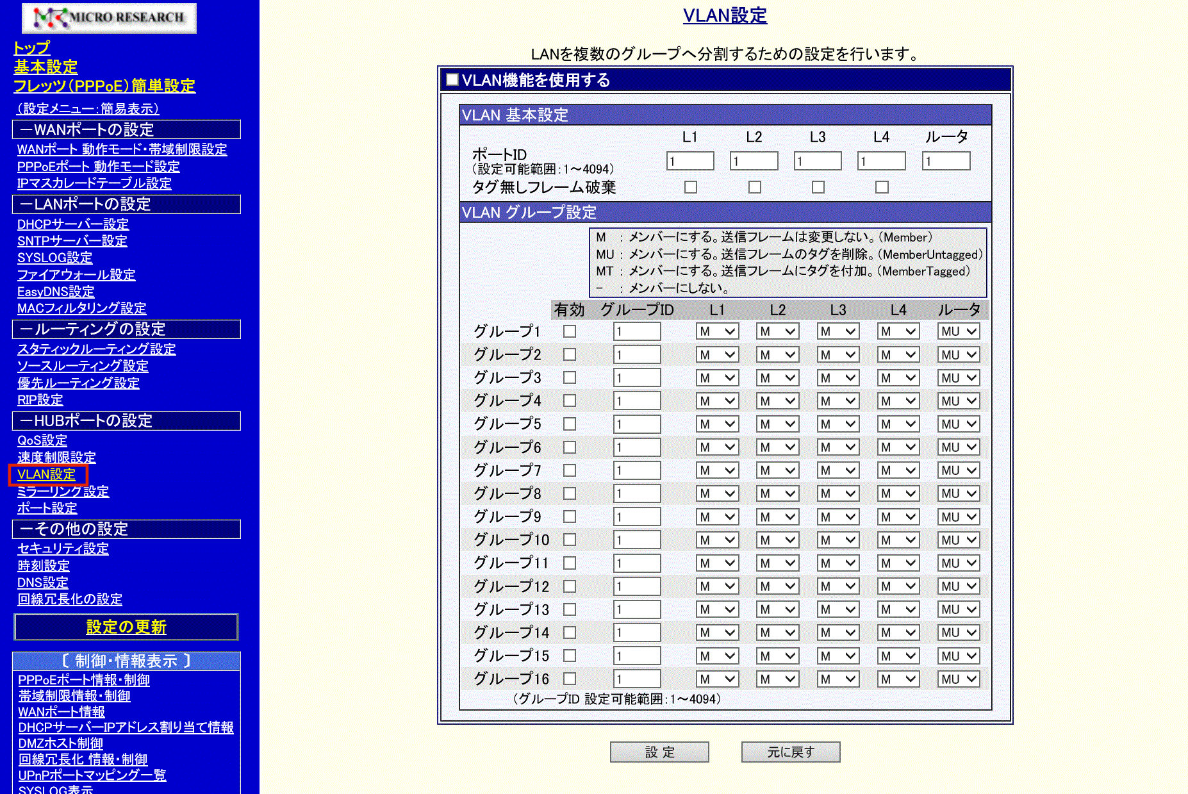Open ミラーリング設定 link

63,492
